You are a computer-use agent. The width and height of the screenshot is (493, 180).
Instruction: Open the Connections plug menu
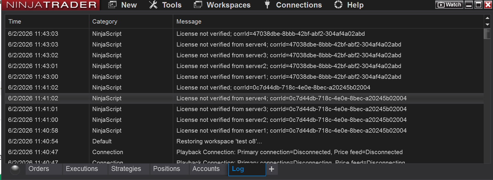(x=293, y=5)
